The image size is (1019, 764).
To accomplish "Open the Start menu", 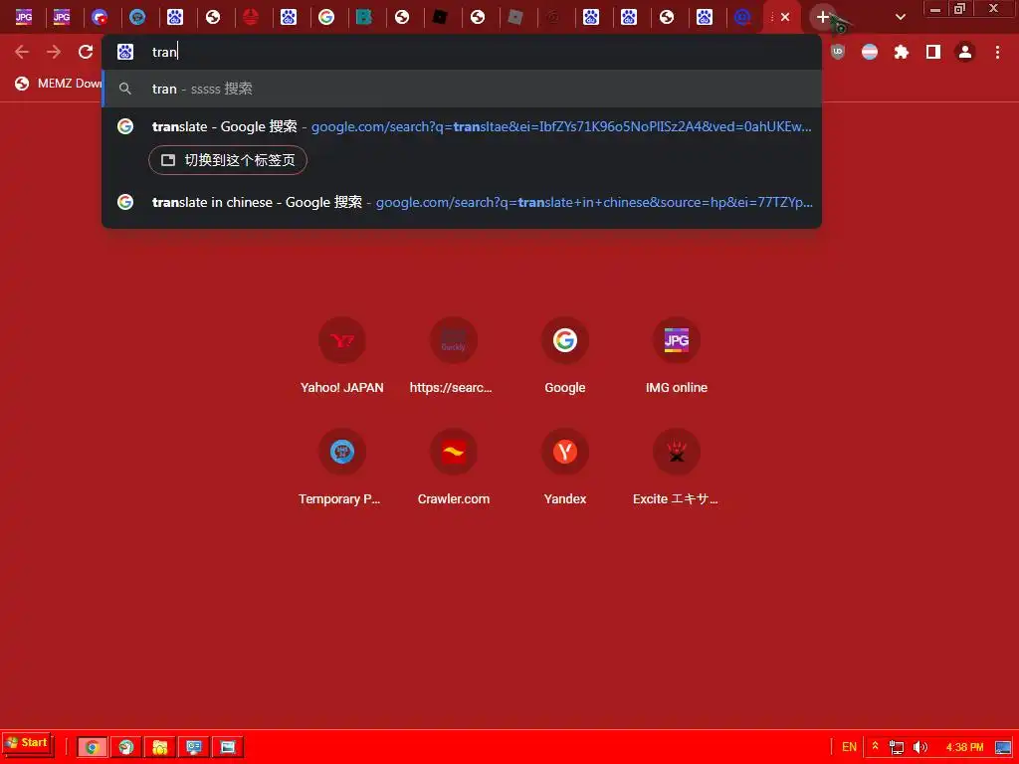I will coord(27,744).
